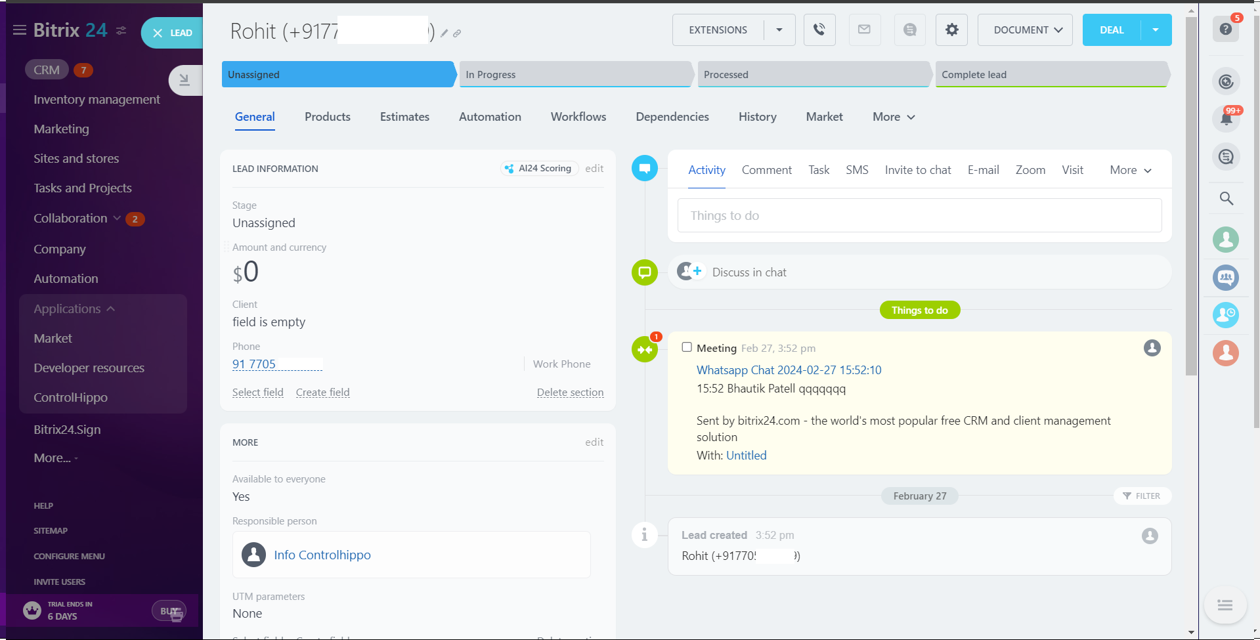Open the DOCUMENT dropdown
The width and height of the screenshot is (1260, 640).
coord(1024,30)
